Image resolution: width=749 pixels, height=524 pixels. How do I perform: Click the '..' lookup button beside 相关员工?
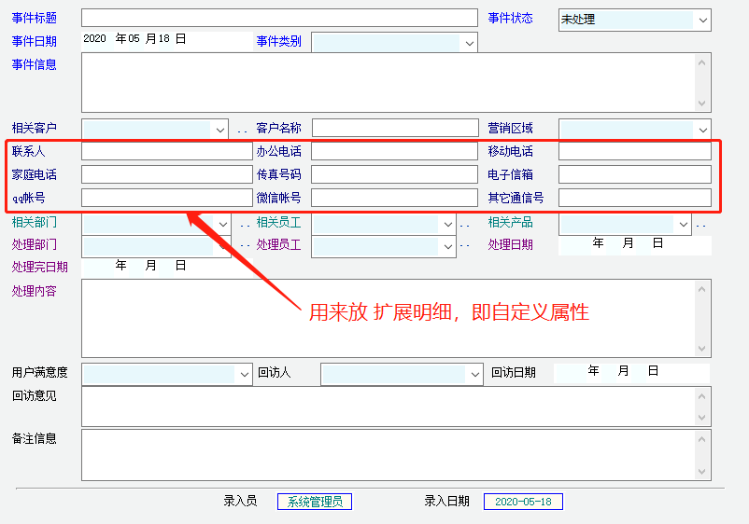(x=464, y=224)
